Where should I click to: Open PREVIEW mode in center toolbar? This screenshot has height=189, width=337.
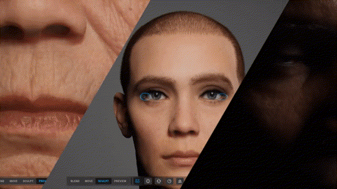pos(120,181)
